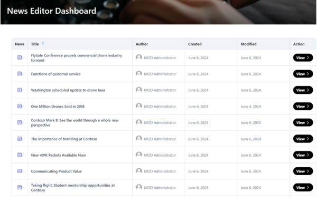Open 'Washington scheduled update to drone laws' title
317x211 pixels.
point(68,90)
